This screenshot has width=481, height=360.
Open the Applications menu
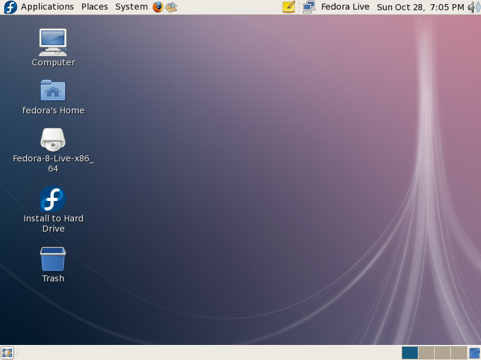(x=47, y=7)
